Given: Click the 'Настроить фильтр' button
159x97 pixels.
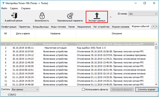Looking at the screenshot, I should [x=122, y=89].
